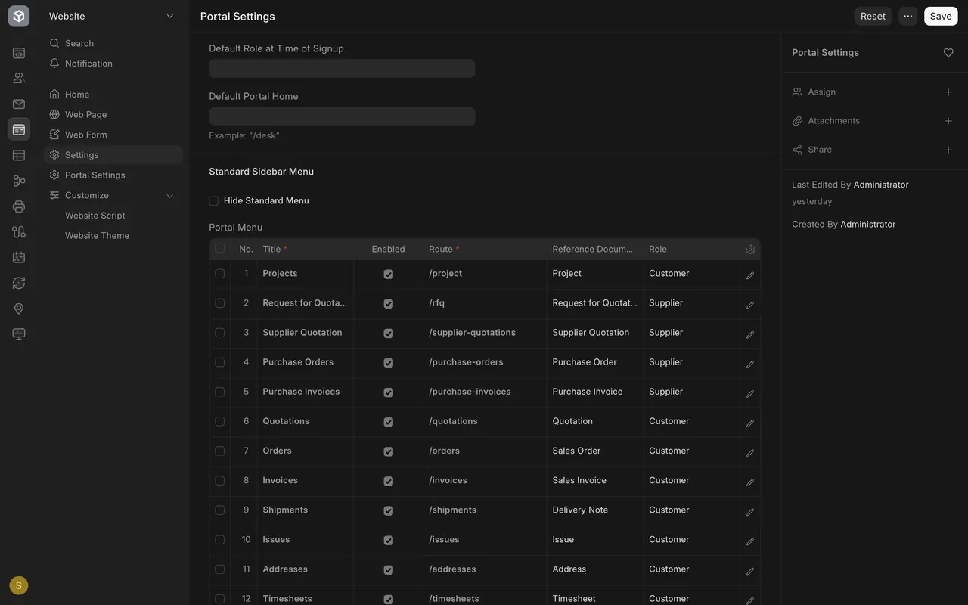Image resolution: width=968 pixels, height=605 pixels.
Task: Edit the Quotations row with pencil icon
Action: (750, 423)
